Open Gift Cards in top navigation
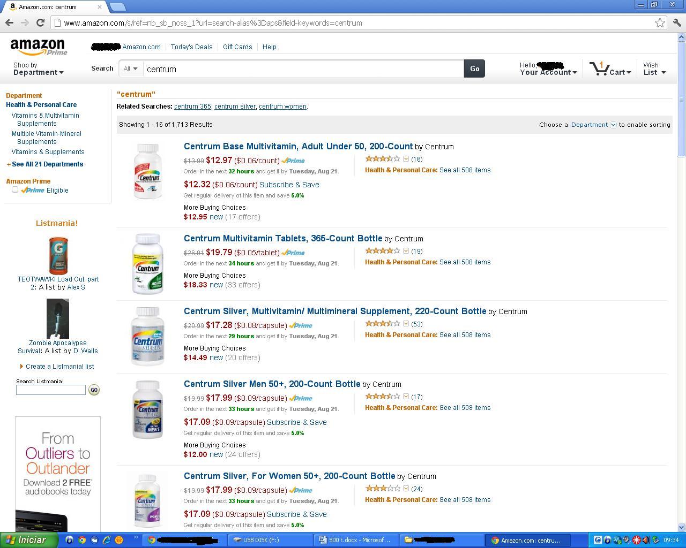 coord(237,47)
